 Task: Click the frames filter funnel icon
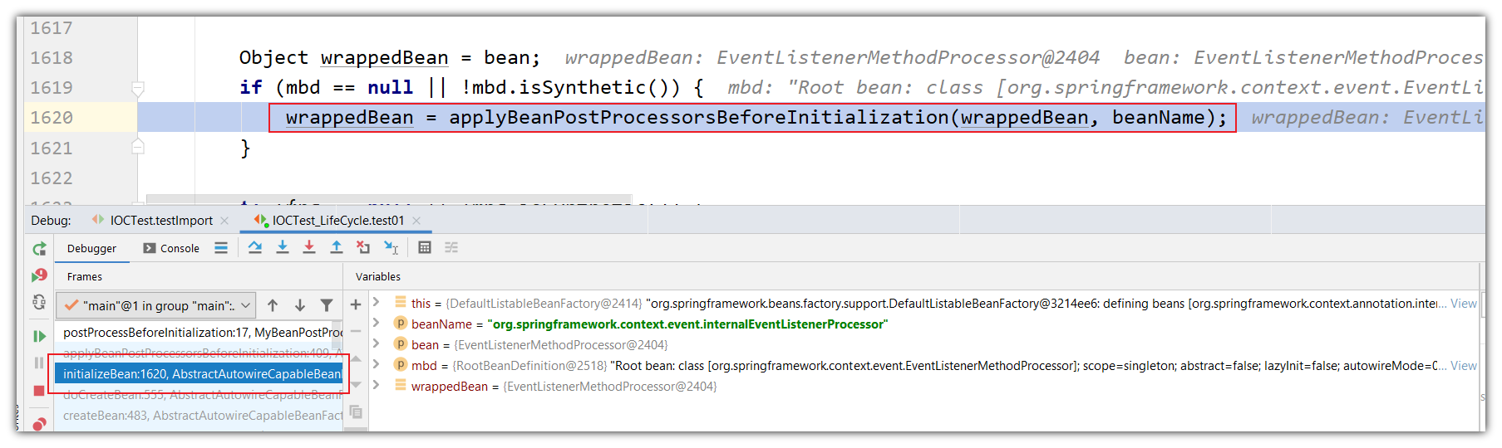pyautogui.click(x=327, y=305)
